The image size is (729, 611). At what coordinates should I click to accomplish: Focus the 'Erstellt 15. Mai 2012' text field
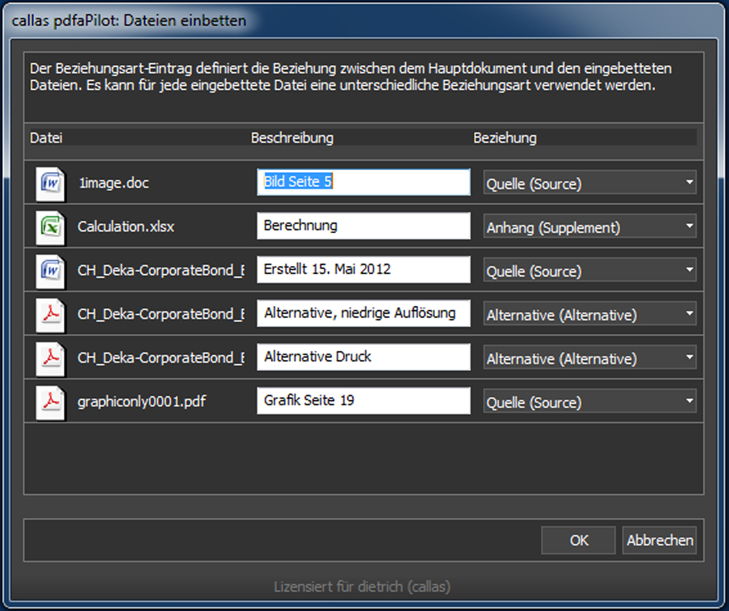(x=363, y=270)
